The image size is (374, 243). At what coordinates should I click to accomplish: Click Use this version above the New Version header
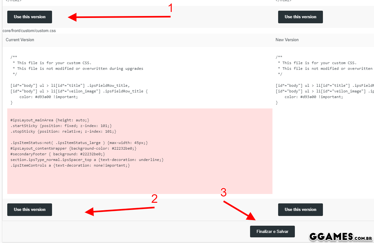pos(300,17)
